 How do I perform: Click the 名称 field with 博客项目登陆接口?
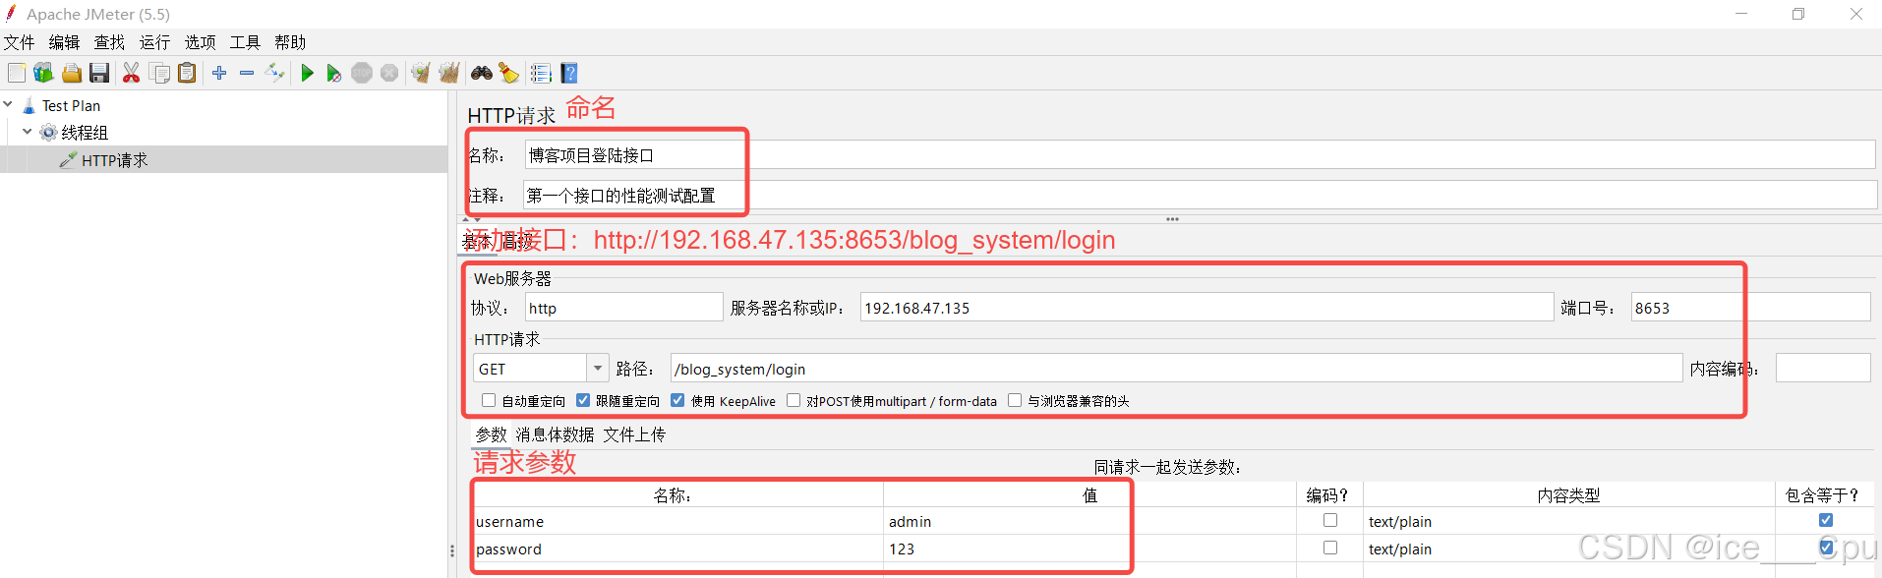1200,155
